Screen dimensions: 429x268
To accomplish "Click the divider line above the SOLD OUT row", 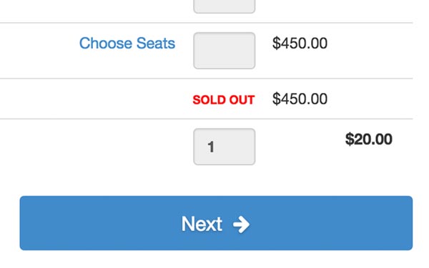I will click(207, 79).
